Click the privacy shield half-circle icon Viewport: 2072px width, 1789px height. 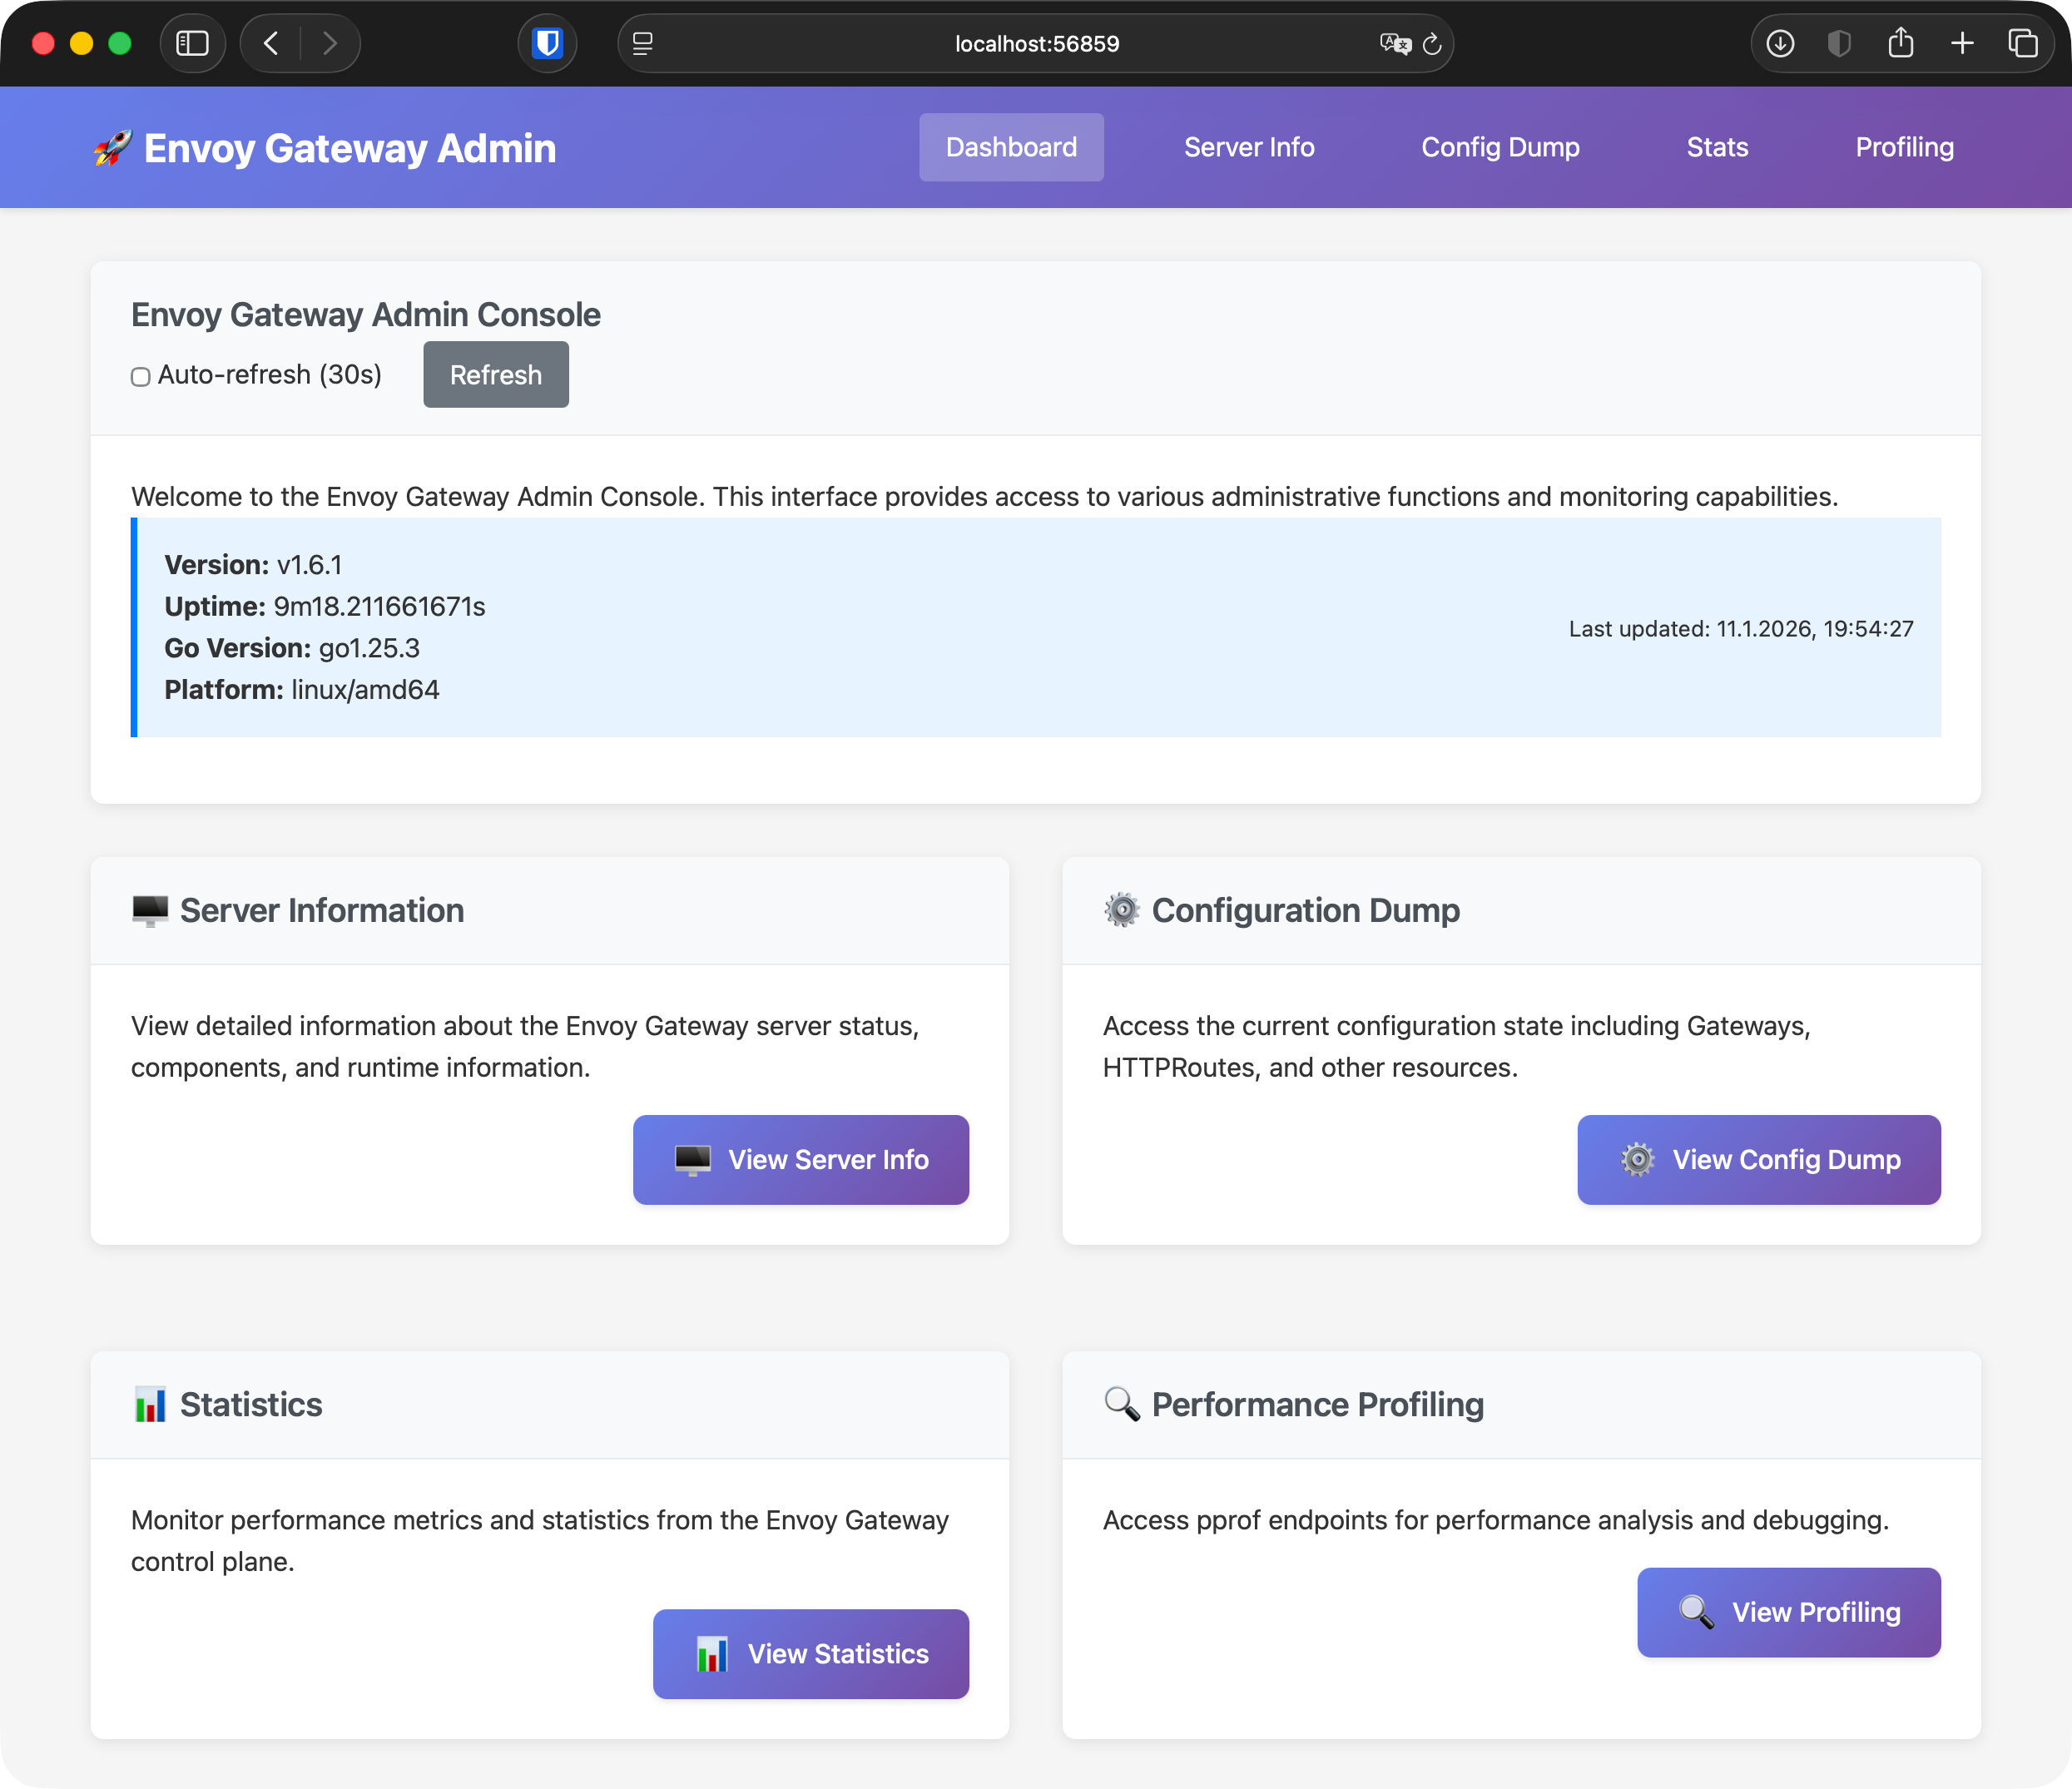tap(1839, 43)
